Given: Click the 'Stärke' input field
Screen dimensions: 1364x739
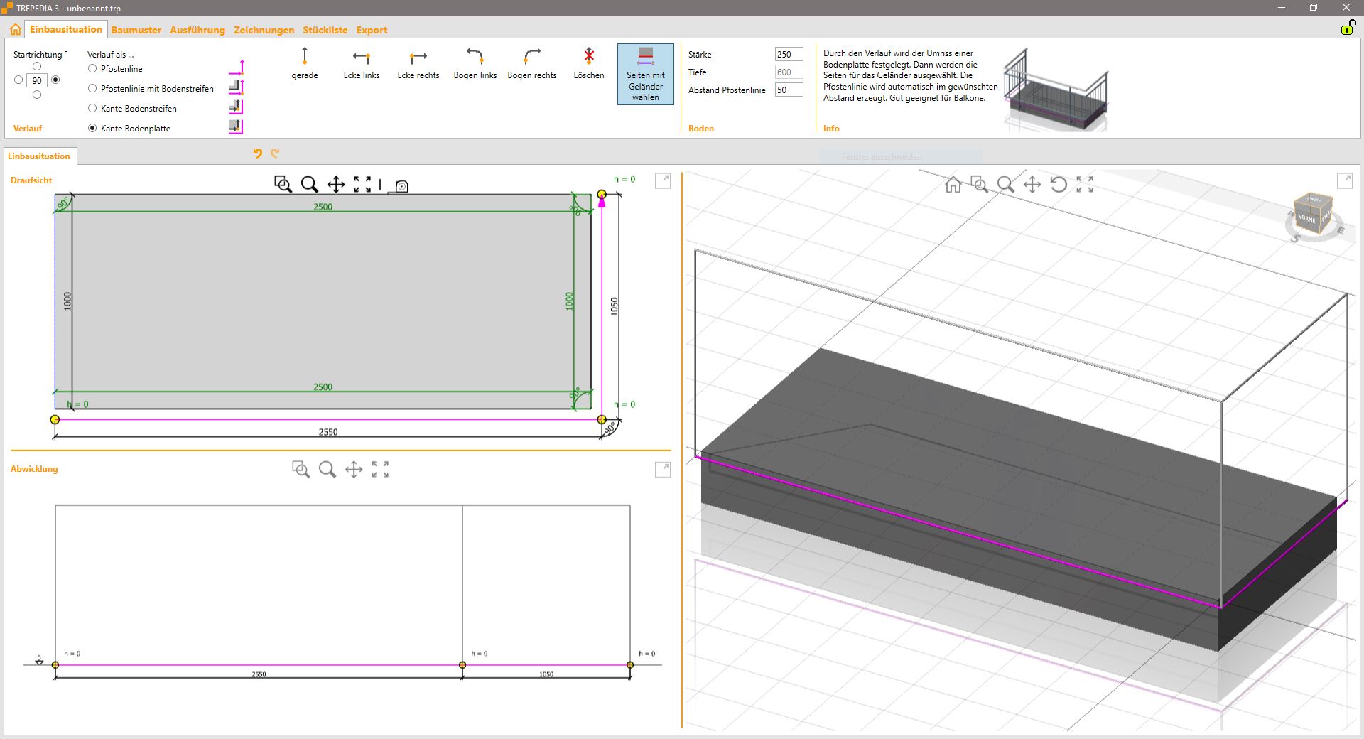Looking at the screenshot, I should tap(788, 55).
